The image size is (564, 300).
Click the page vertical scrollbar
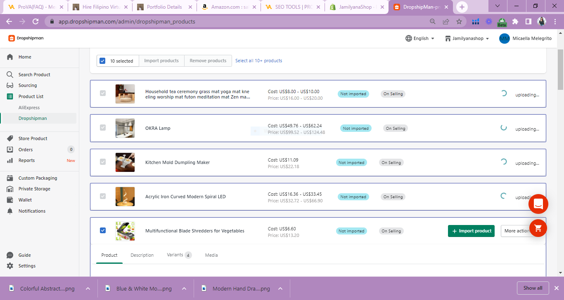pyautogui.click(x=560, y=70)
